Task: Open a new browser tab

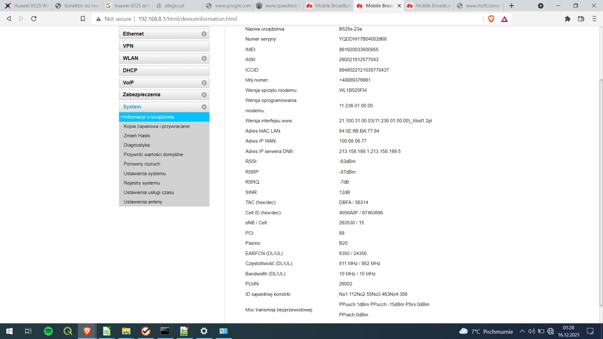Action: click(x=511, y=6)
